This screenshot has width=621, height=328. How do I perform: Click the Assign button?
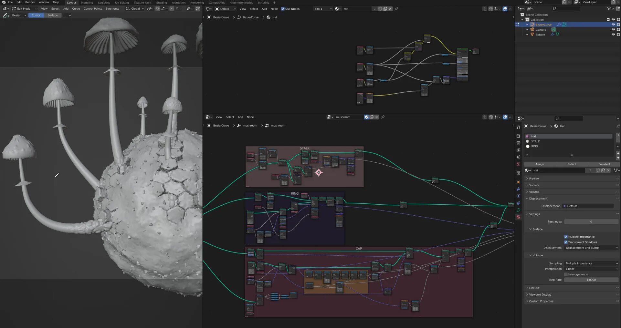(540, 164)
